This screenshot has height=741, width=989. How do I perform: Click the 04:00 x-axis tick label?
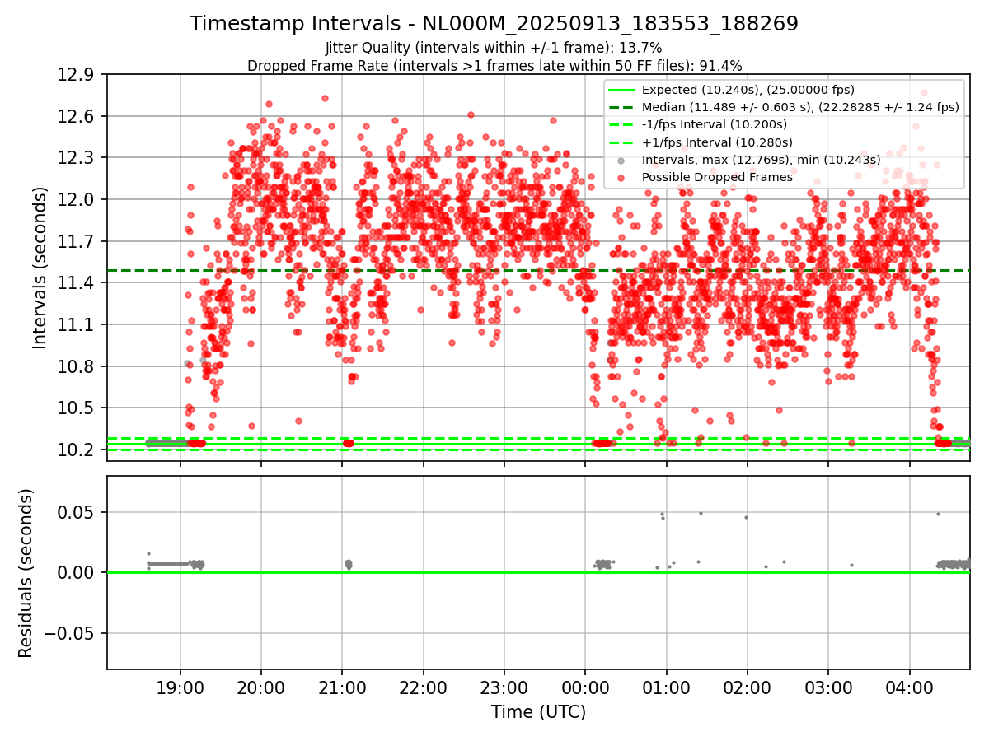click(909, 687)
